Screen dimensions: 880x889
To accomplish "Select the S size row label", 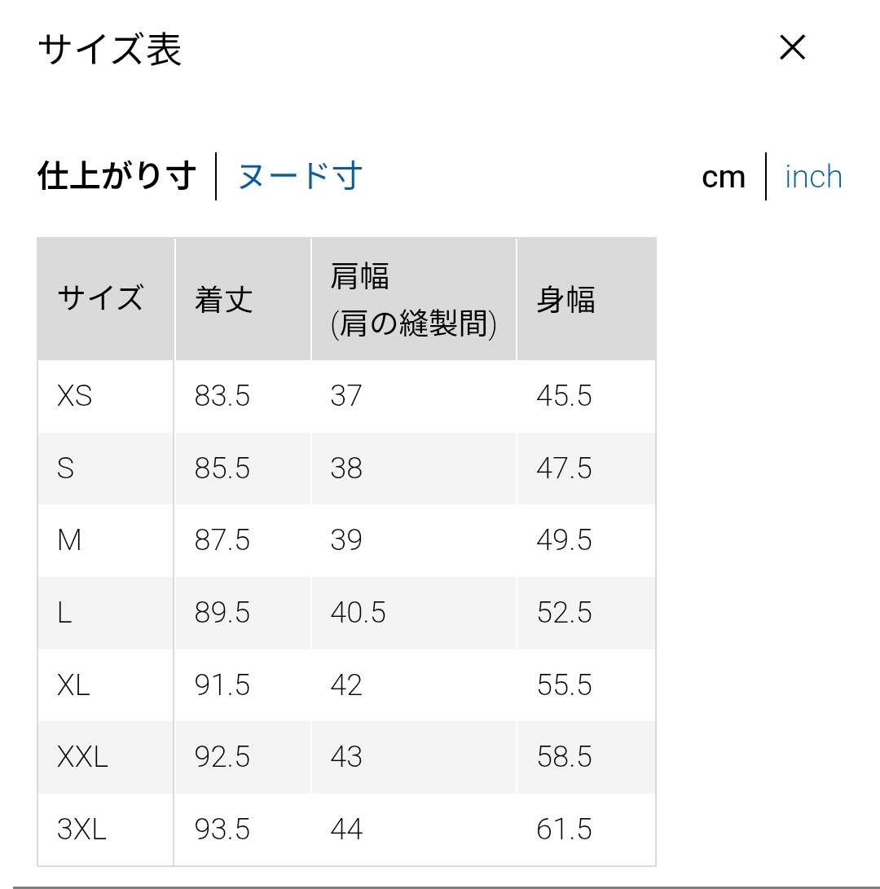I will click(x=66, y=469).
